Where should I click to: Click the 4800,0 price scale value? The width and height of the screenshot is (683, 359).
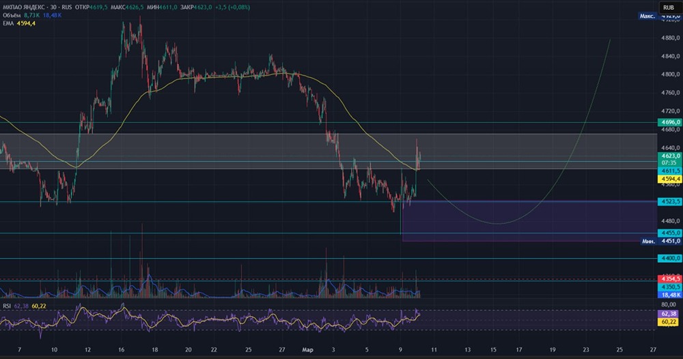(x=670, y=74)
